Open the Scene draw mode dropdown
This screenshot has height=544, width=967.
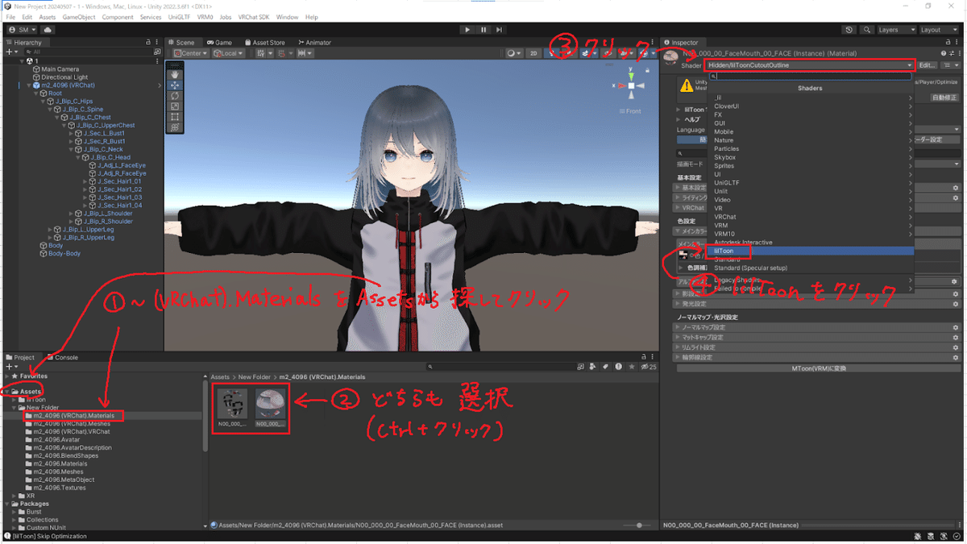pyautogui.click(x=513, y=53)
